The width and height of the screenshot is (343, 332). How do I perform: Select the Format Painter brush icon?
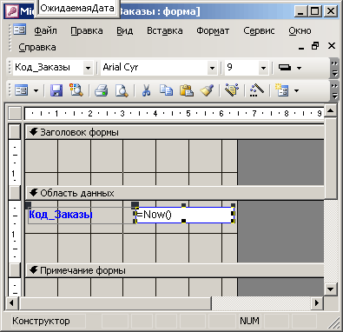(x=208, y=90)
